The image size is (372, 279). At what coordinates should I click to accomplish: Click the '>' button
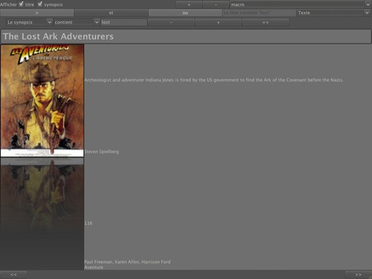point(36,13)
